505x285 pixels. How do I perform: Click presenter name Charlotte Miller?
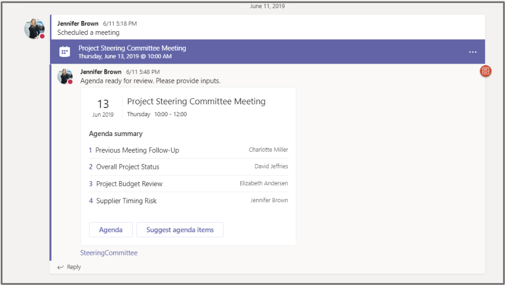(268, 150)
